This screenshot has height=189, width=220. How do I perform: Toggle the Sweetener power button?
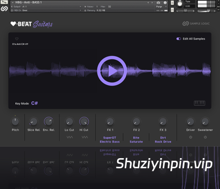coord(205,137)
